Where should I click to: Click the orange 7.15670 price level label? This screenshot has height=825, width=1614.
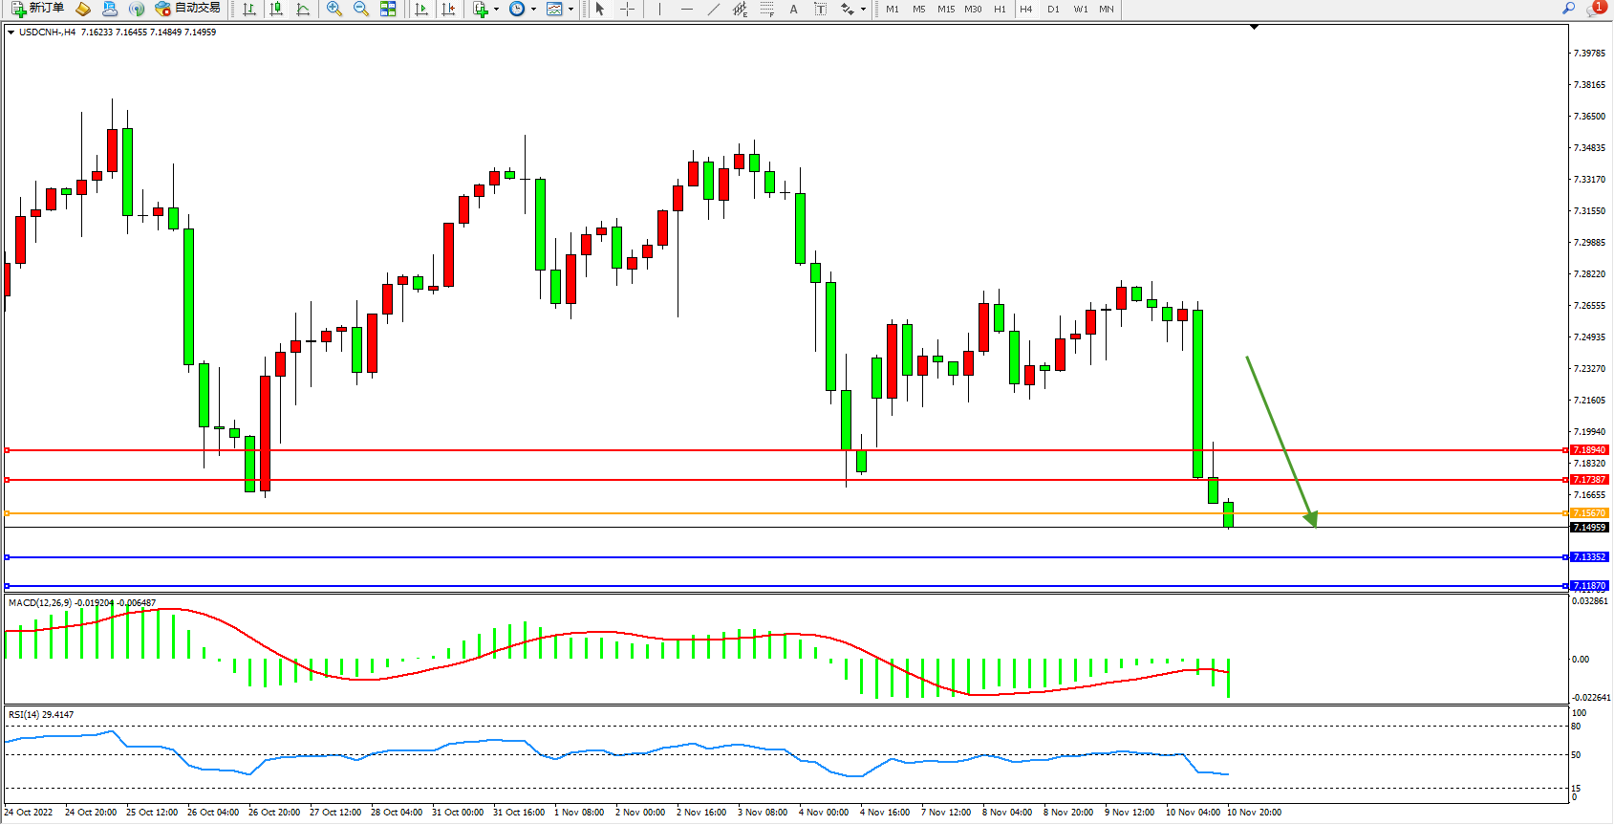(x=1589, y=513)
